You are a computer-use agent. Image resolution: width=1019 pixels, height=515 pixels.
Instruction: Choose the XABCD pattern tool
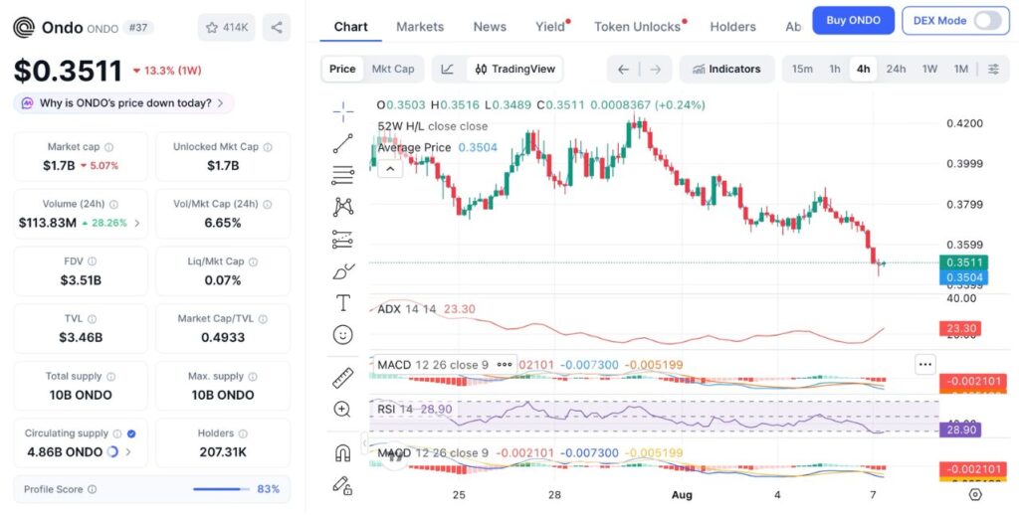coord(343,207)
